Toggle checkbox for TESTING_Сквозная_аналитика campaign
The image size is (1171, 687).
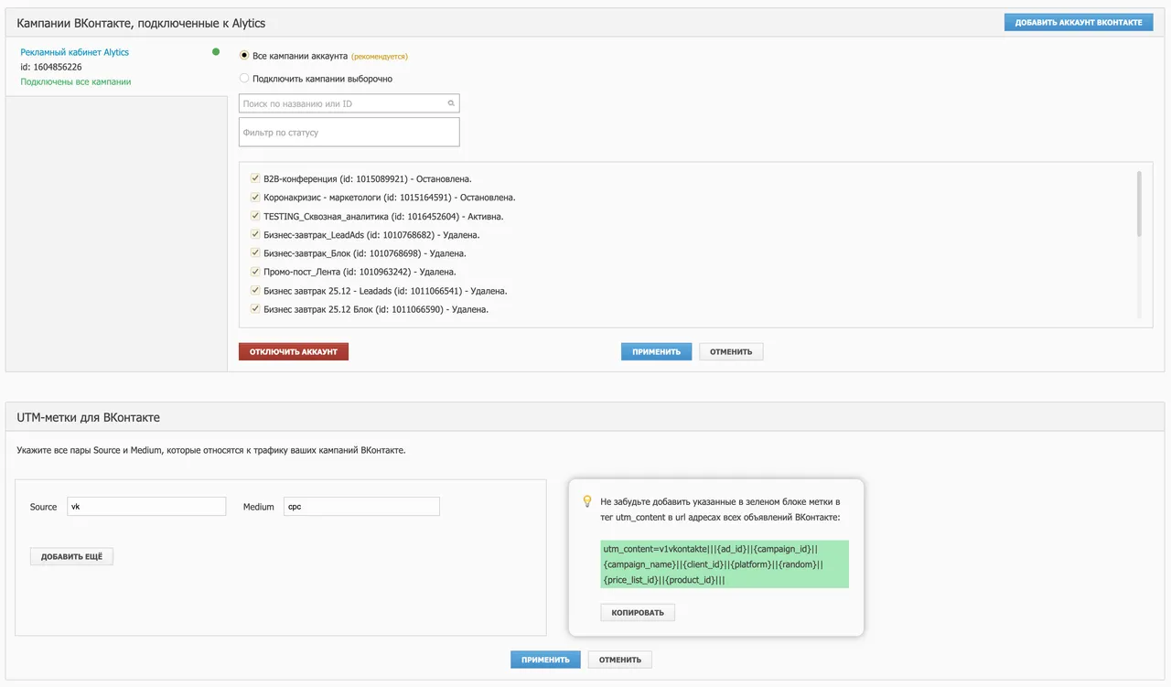255,217
